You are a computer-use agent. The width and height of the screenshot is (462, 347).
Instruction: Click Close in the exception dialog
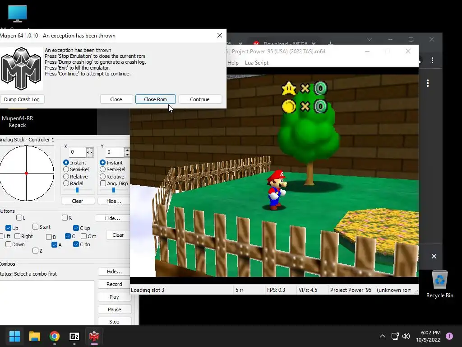pos(116,99)
